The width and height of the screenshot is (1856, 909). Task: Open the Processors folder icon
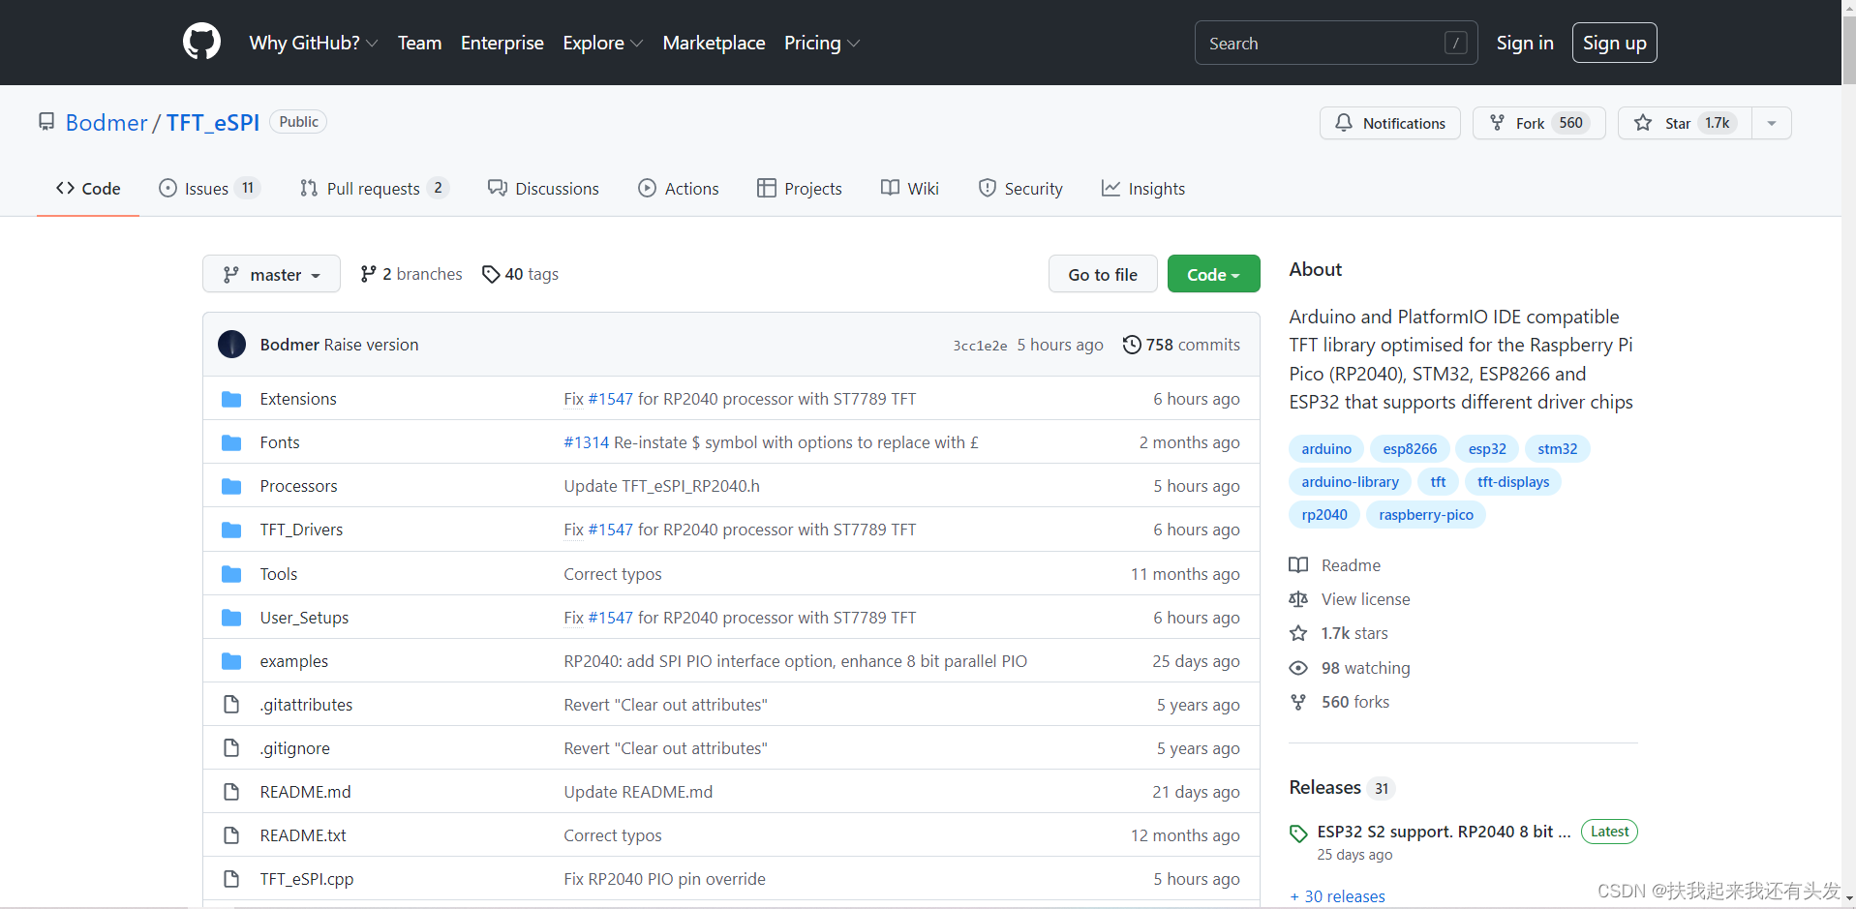[231, 486]
